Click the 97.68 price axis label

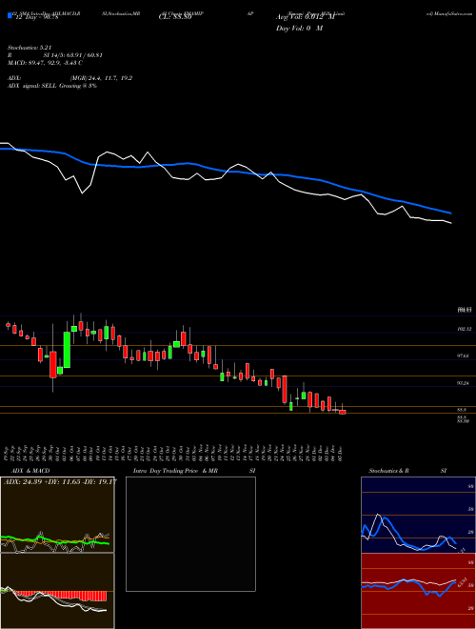(464, 355)
